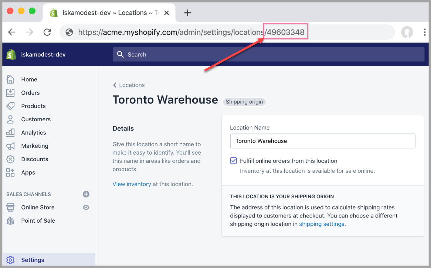Click the Apps grid icon

click(11, 172)
